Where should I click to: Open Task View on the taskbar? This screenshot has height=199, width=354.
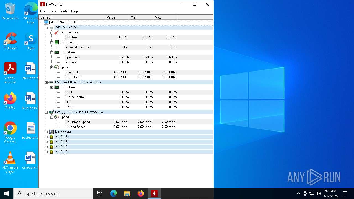coord(100,193)
